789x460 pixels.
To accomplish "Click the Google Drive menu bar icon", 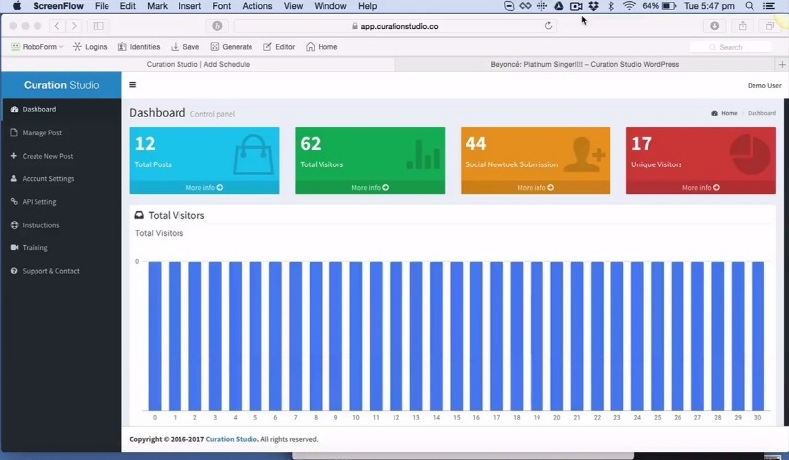I will click(558, 6).
